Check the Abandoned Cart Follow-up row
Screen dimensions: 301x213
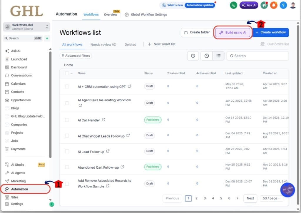(x=67, y=167)
